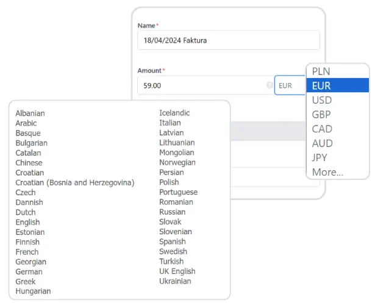The height and width of the screenshot is (305, 375).
Task: Select the highlighted EUR option
Action: click(x=321, y=86)
